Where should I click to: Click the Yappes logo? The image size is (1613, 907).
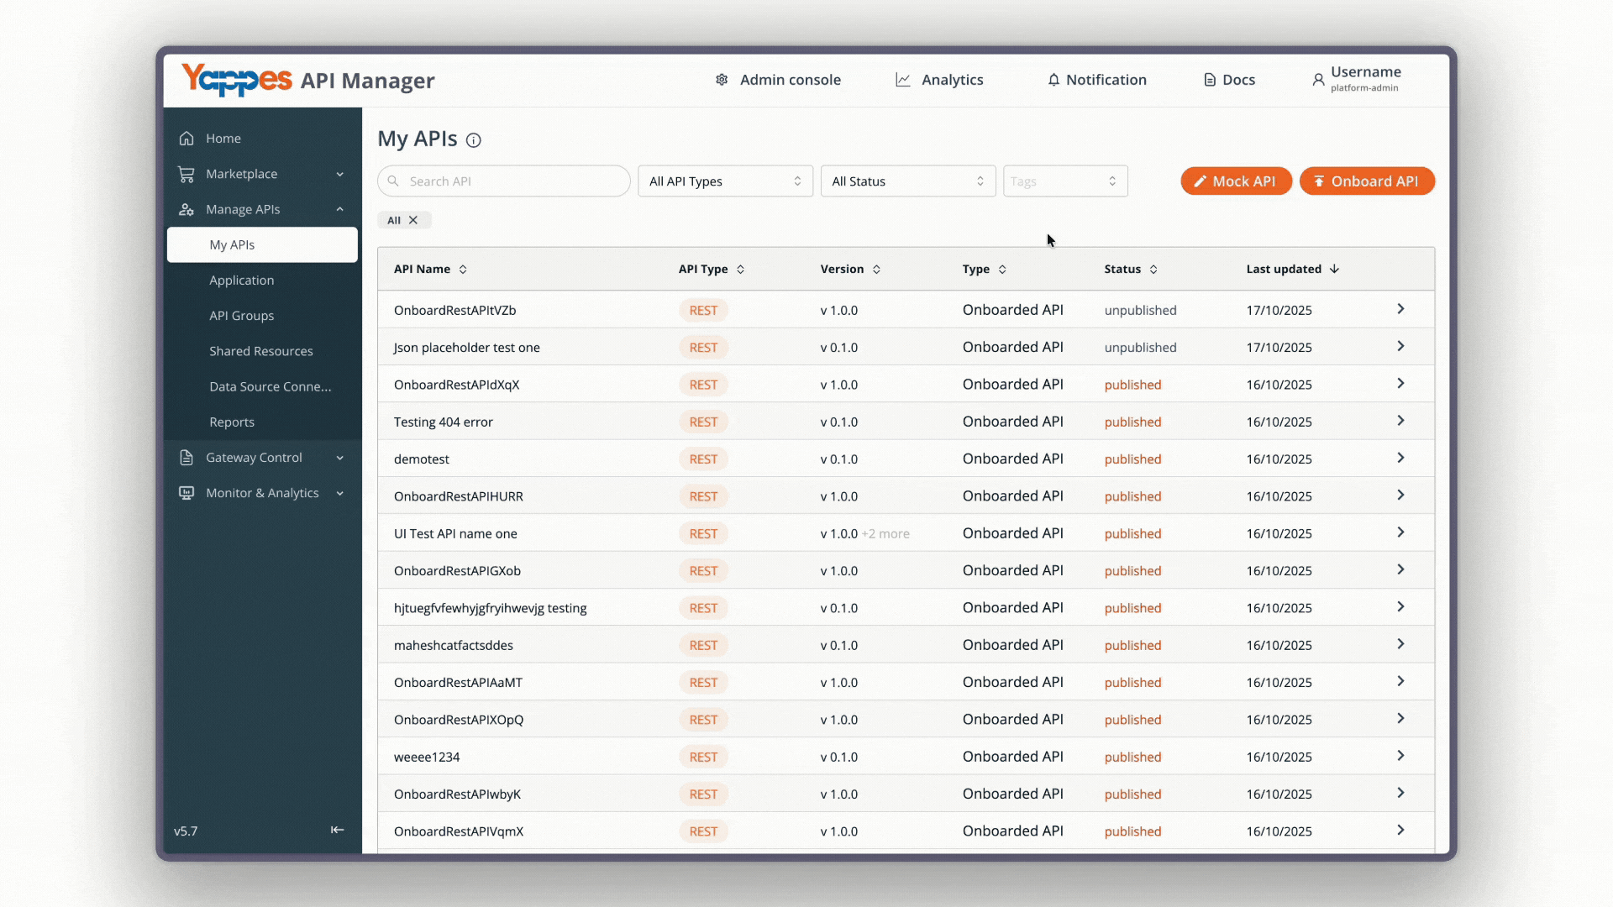(237, 80)
